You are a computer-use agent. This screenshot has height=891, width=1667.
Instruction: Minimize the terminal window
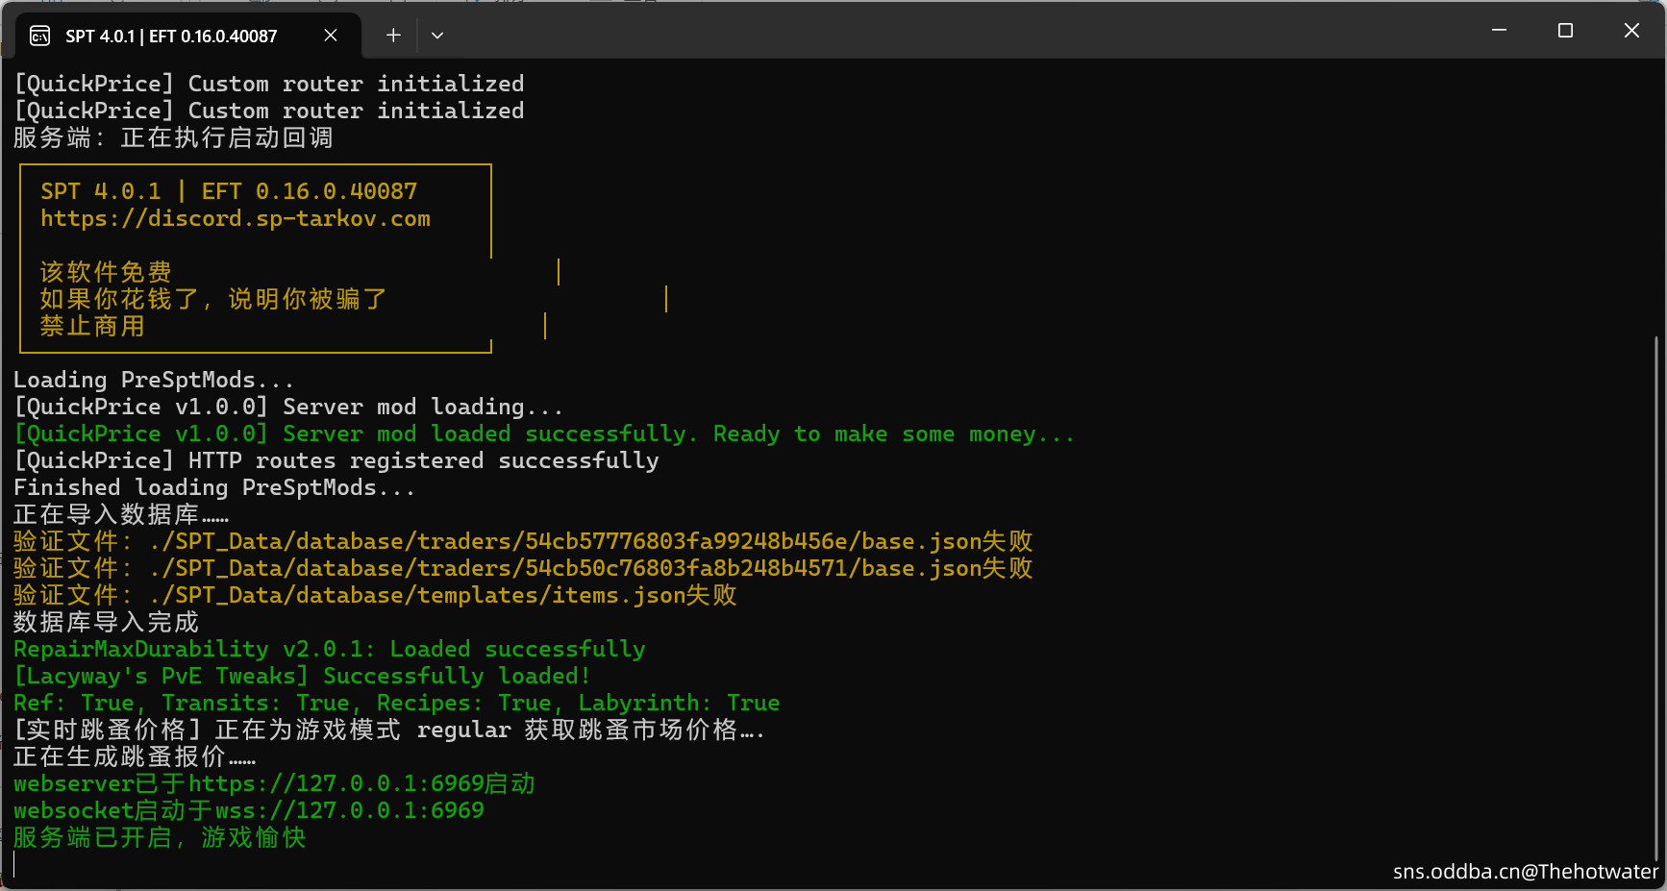[1498, 31]
